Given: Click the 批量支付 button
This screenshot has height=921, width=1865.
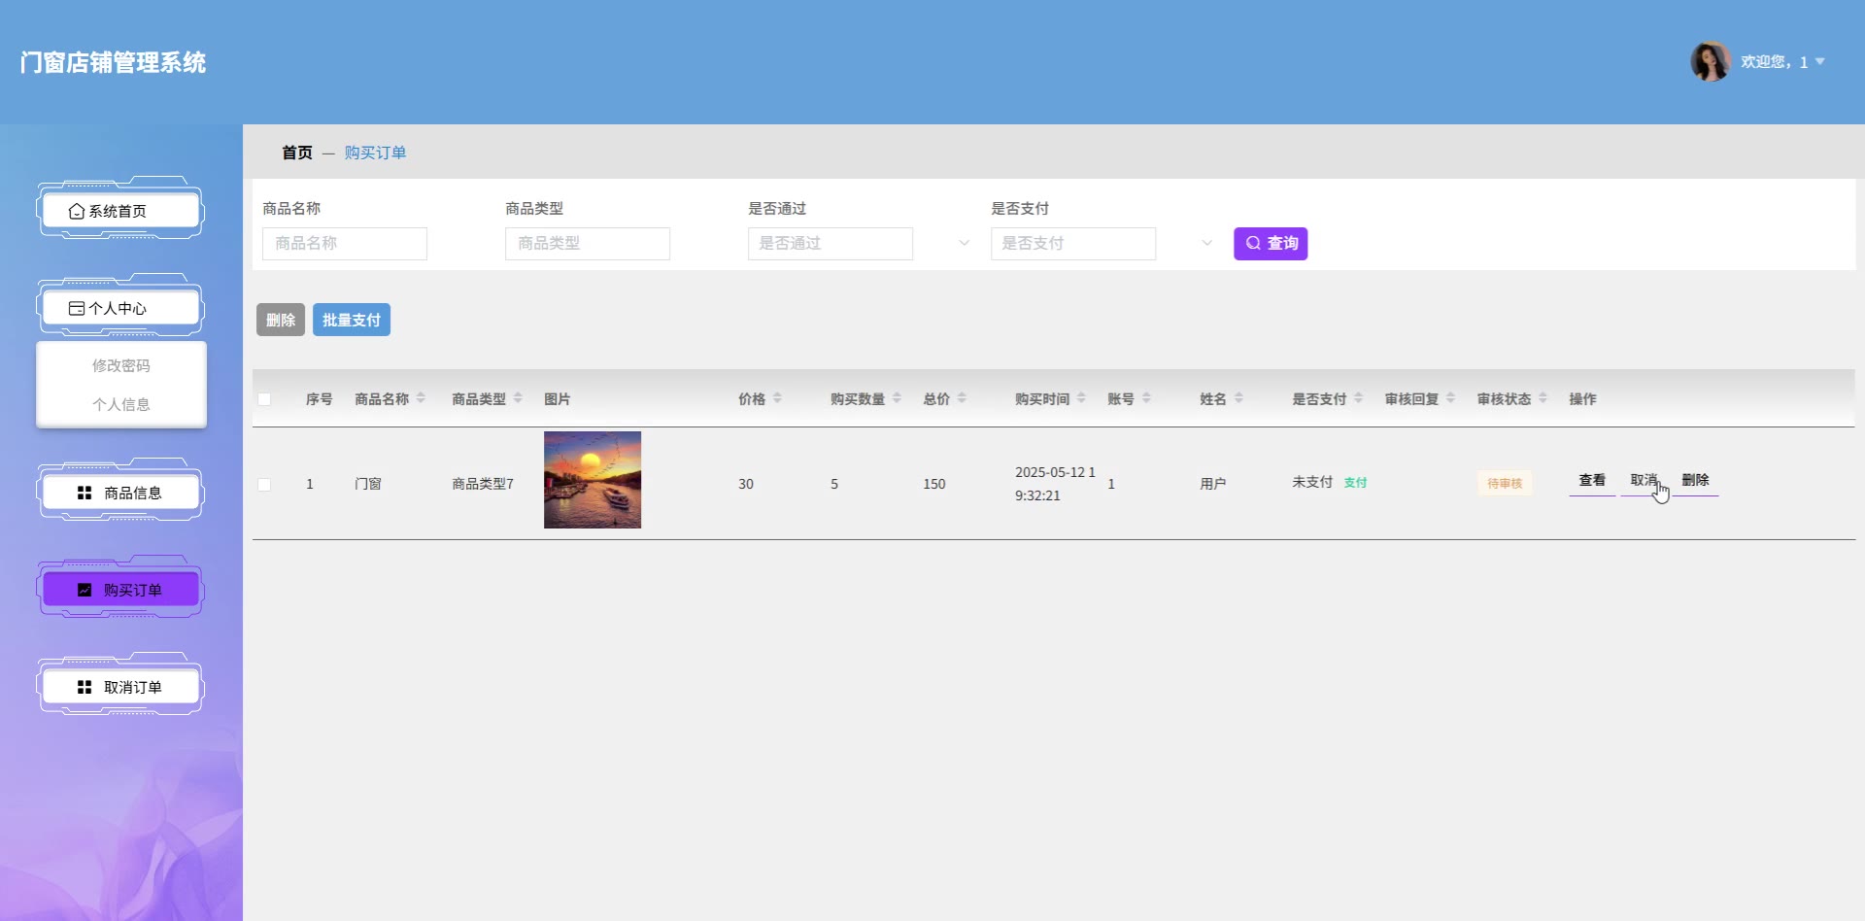Looking at the screenshot, I should [351, 320].
